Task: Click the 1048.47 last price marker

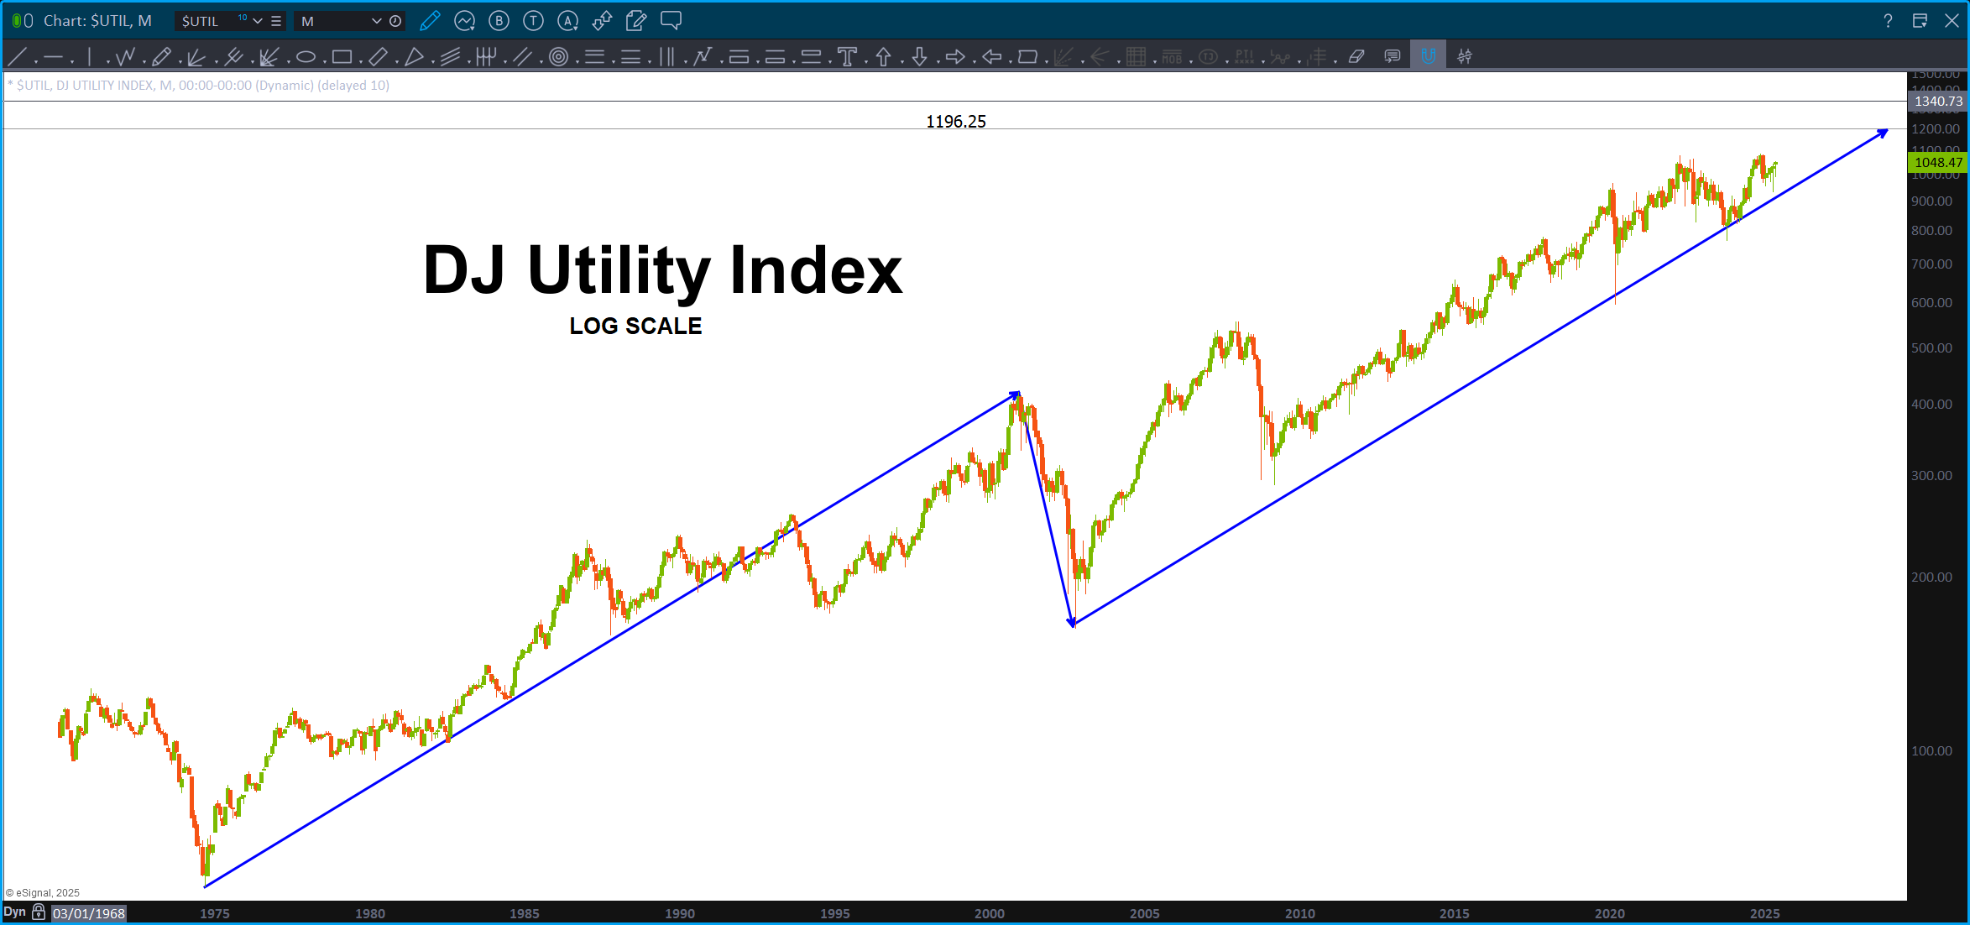Action: (x=1938, y=163)
